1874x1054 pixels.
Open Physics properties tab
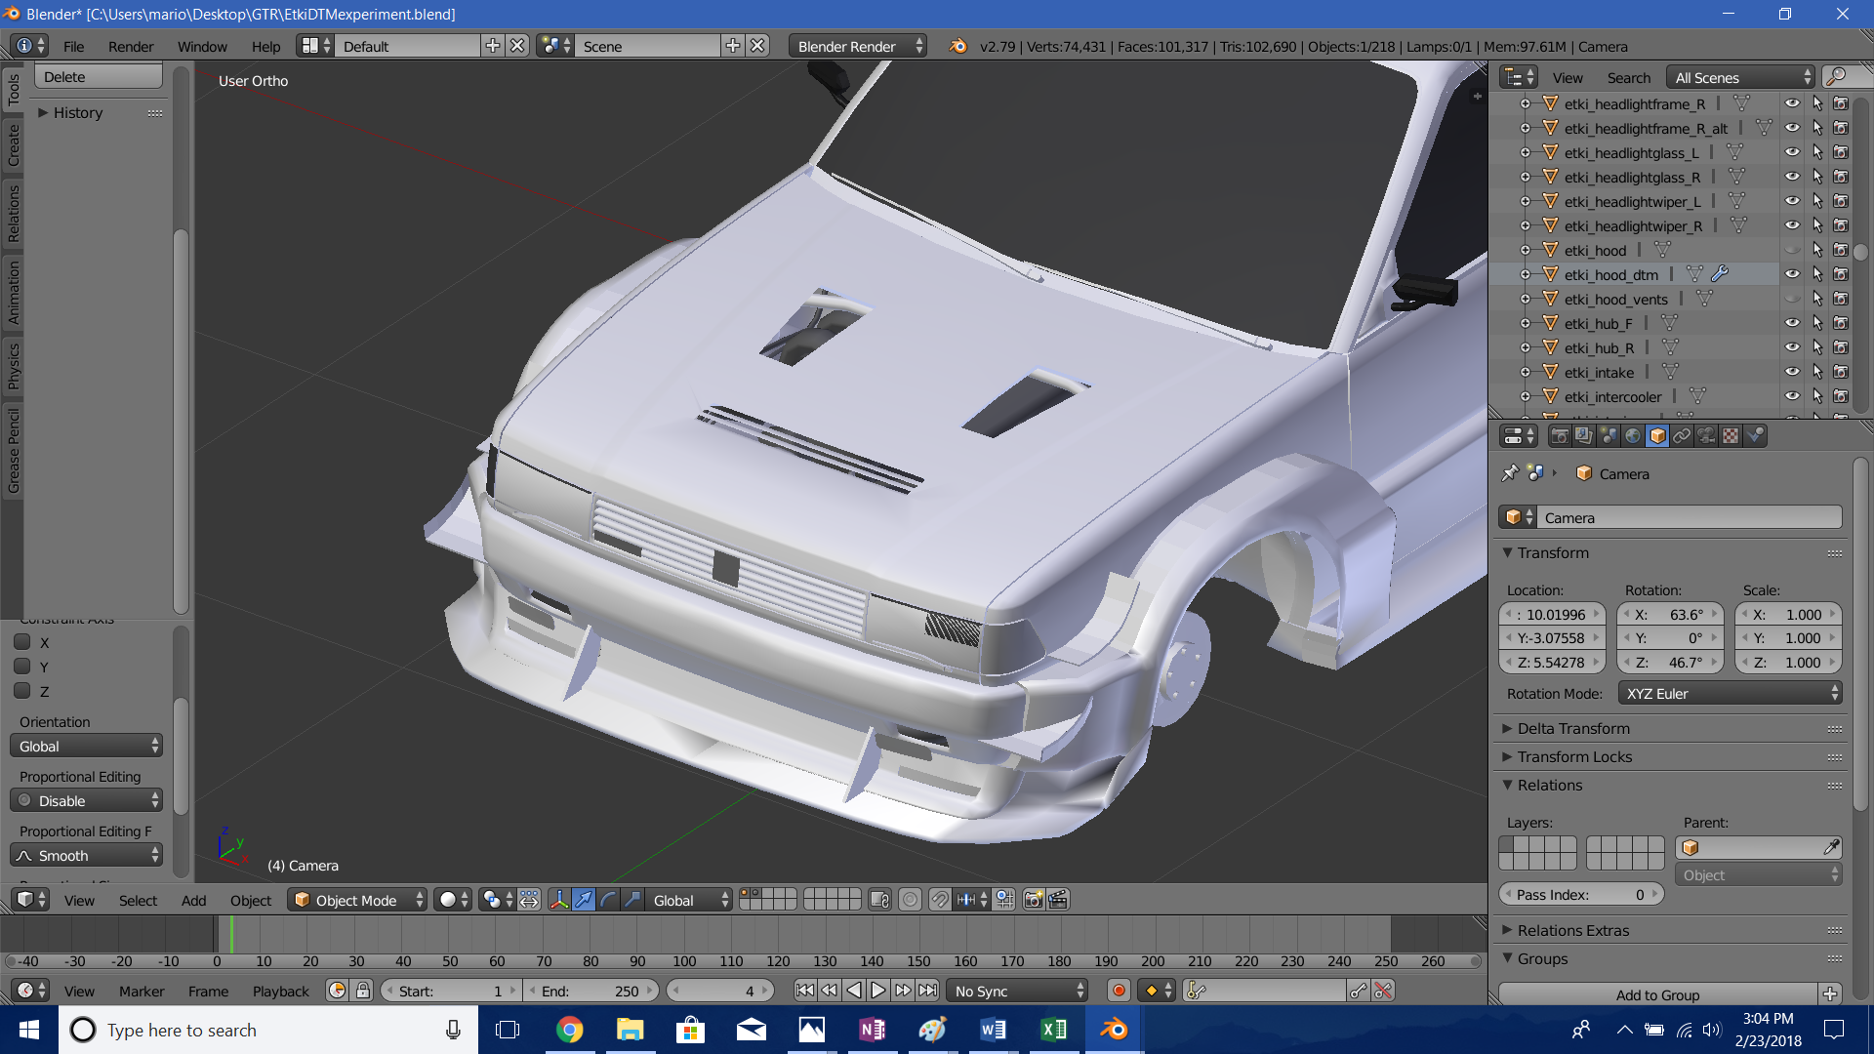(x=1755, y=436)
